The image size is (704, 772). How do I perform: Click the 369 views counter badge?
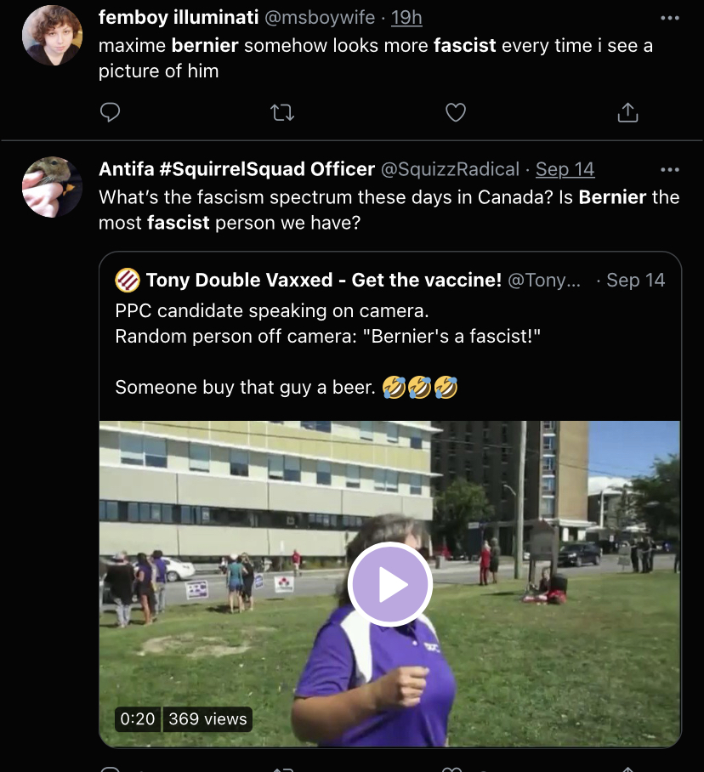[207, 718]
